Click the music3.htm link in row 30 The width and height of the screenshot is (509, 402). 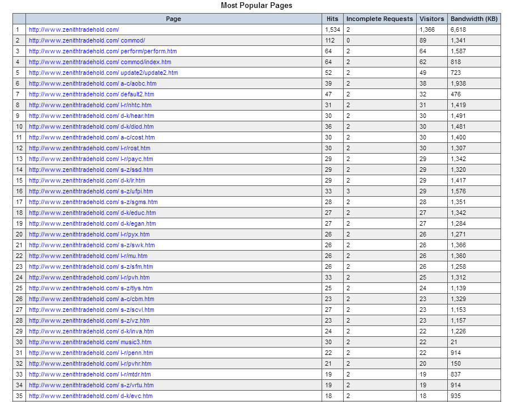[x=90, y=342]
